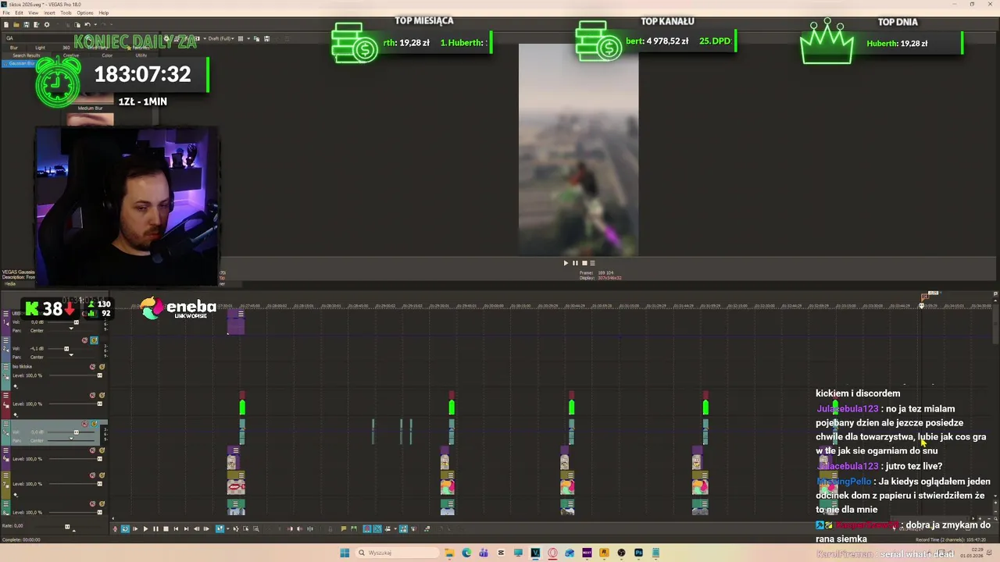Solo audio track with -4,1 dB volume
The image size is (1000, 562).
(x=94, y=340)
